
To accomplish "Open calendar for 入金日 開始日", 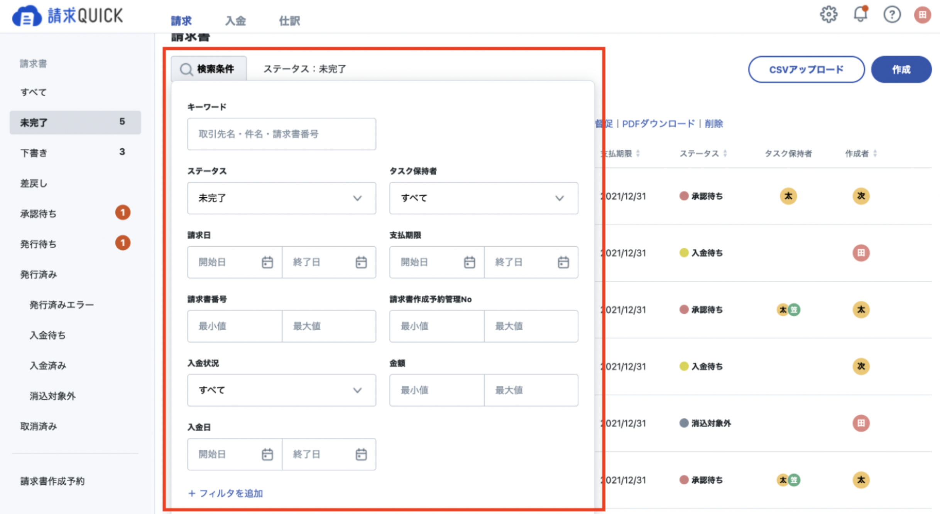I will click(x=267, y=454).
